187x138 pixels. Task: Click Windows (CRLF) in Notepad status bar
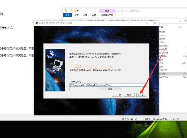click(161, 119)
